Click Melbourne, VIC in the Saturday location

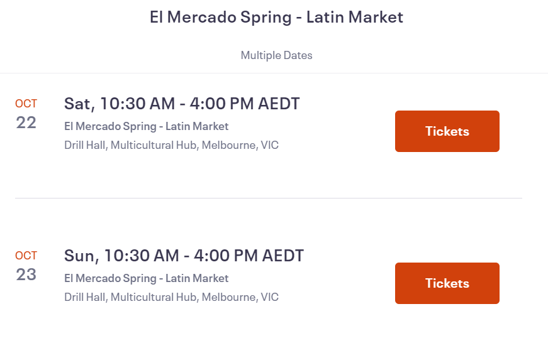tap(240, 145)
